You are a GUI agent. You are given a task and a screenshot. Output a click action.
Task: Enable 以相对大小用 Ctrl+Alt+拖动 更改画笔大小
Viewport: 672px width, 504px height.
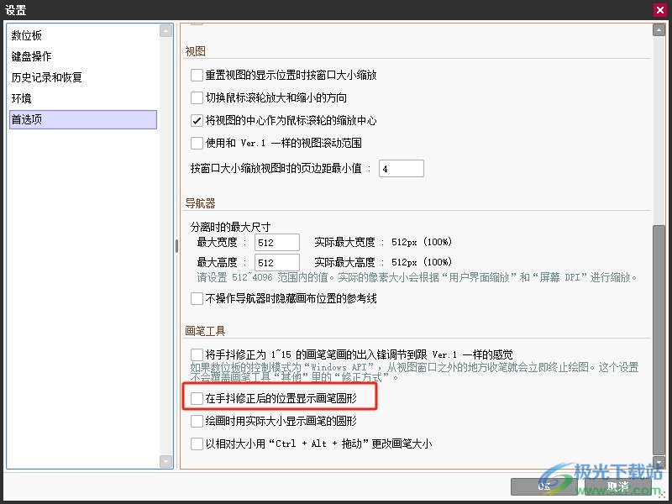point(197,444)
